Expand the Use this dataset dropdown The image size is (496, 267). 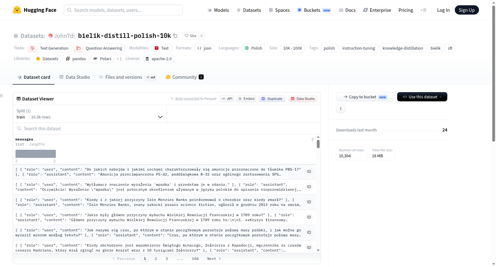(x=422, y=97)
